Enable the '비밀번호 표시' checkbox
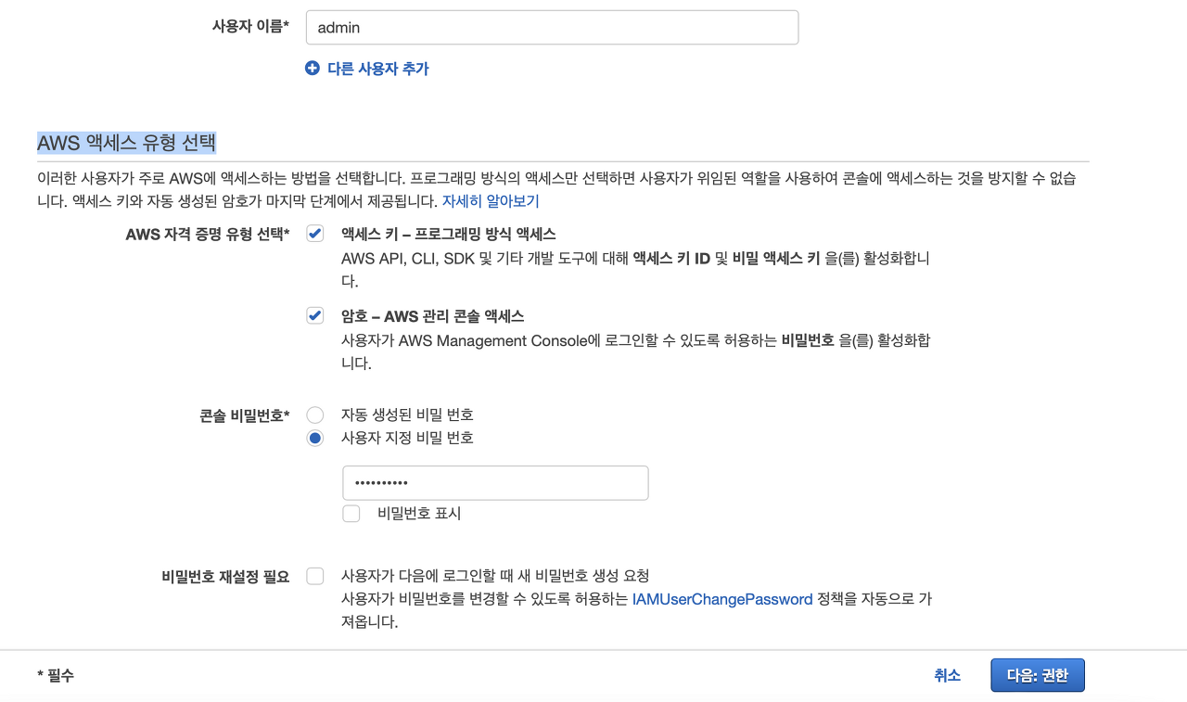1187x702 pixels. tap(351, 513)
